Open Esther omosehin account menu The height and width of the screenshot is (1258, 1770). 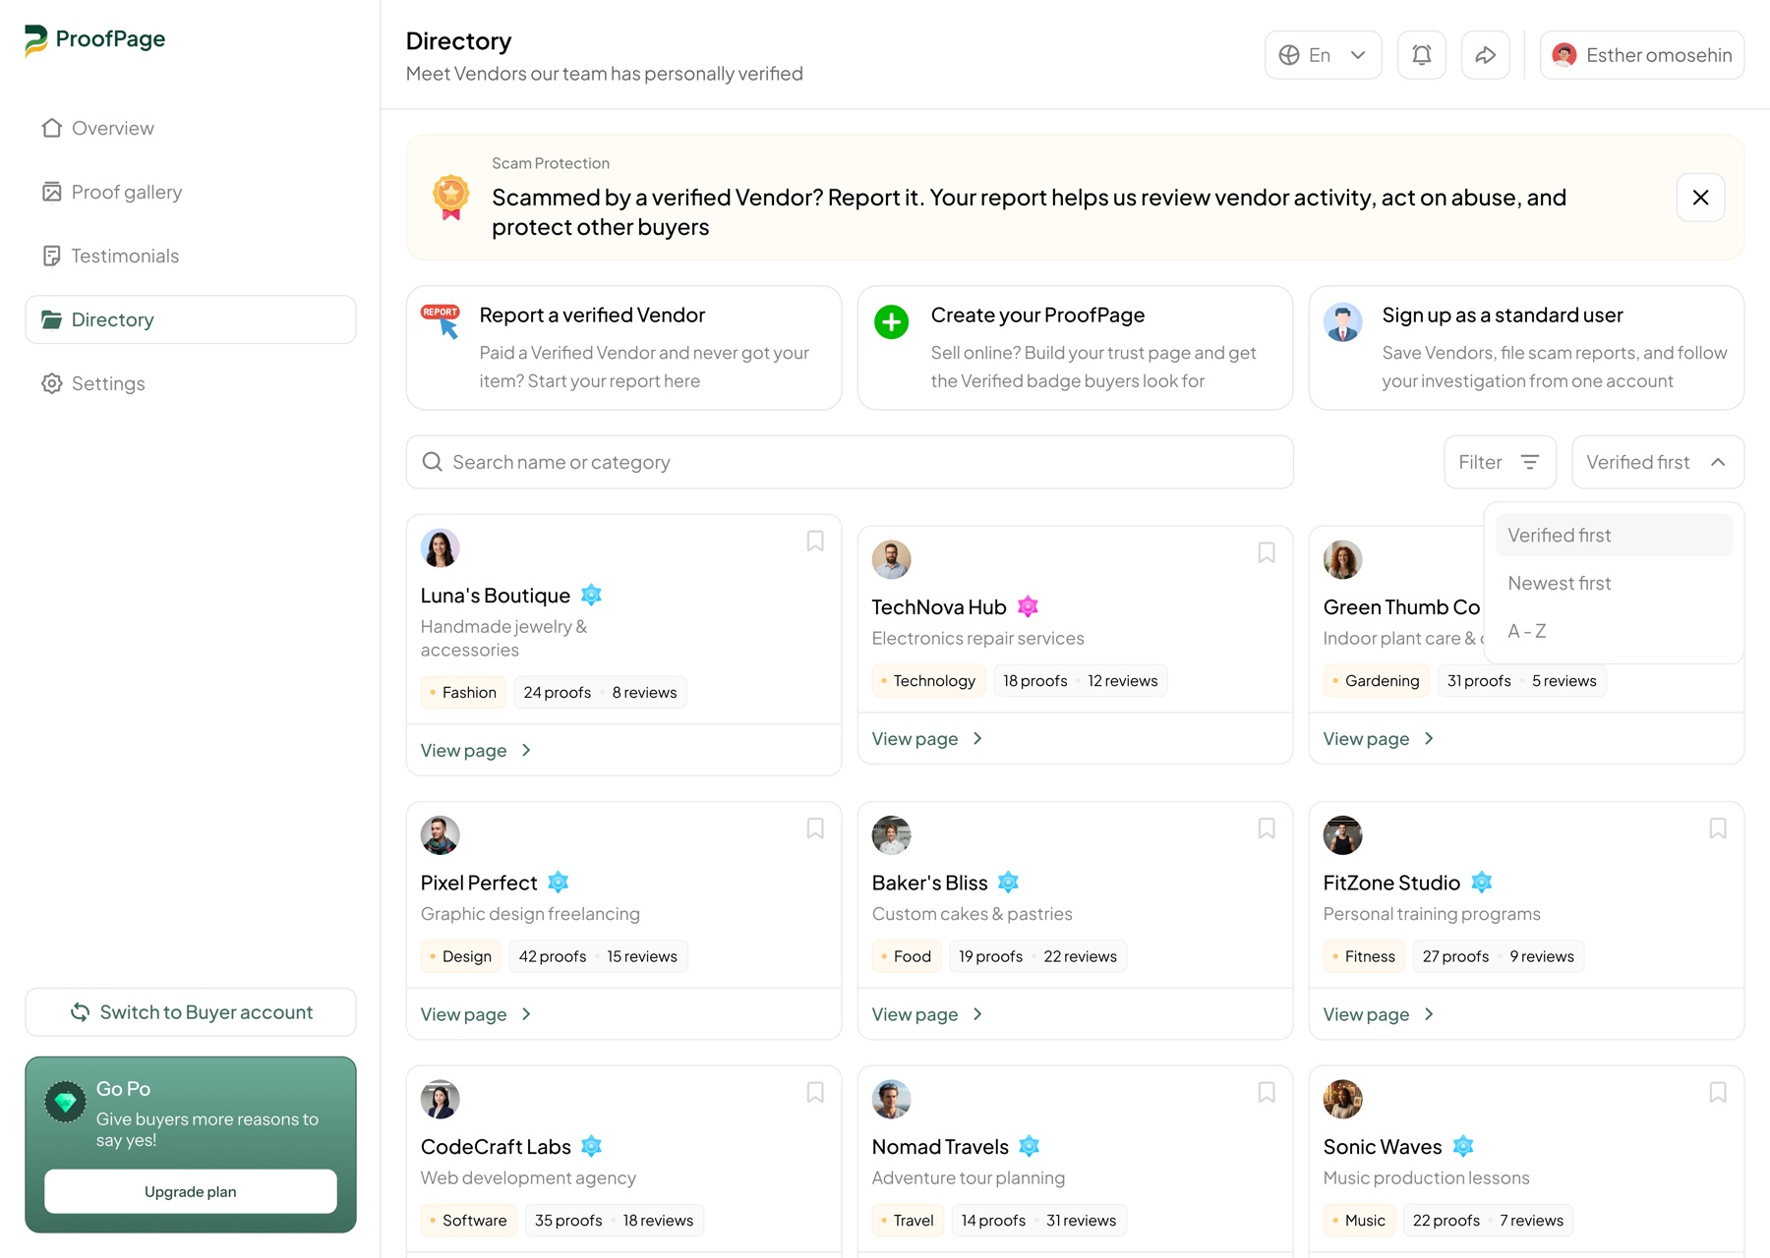click(1642, 55)
